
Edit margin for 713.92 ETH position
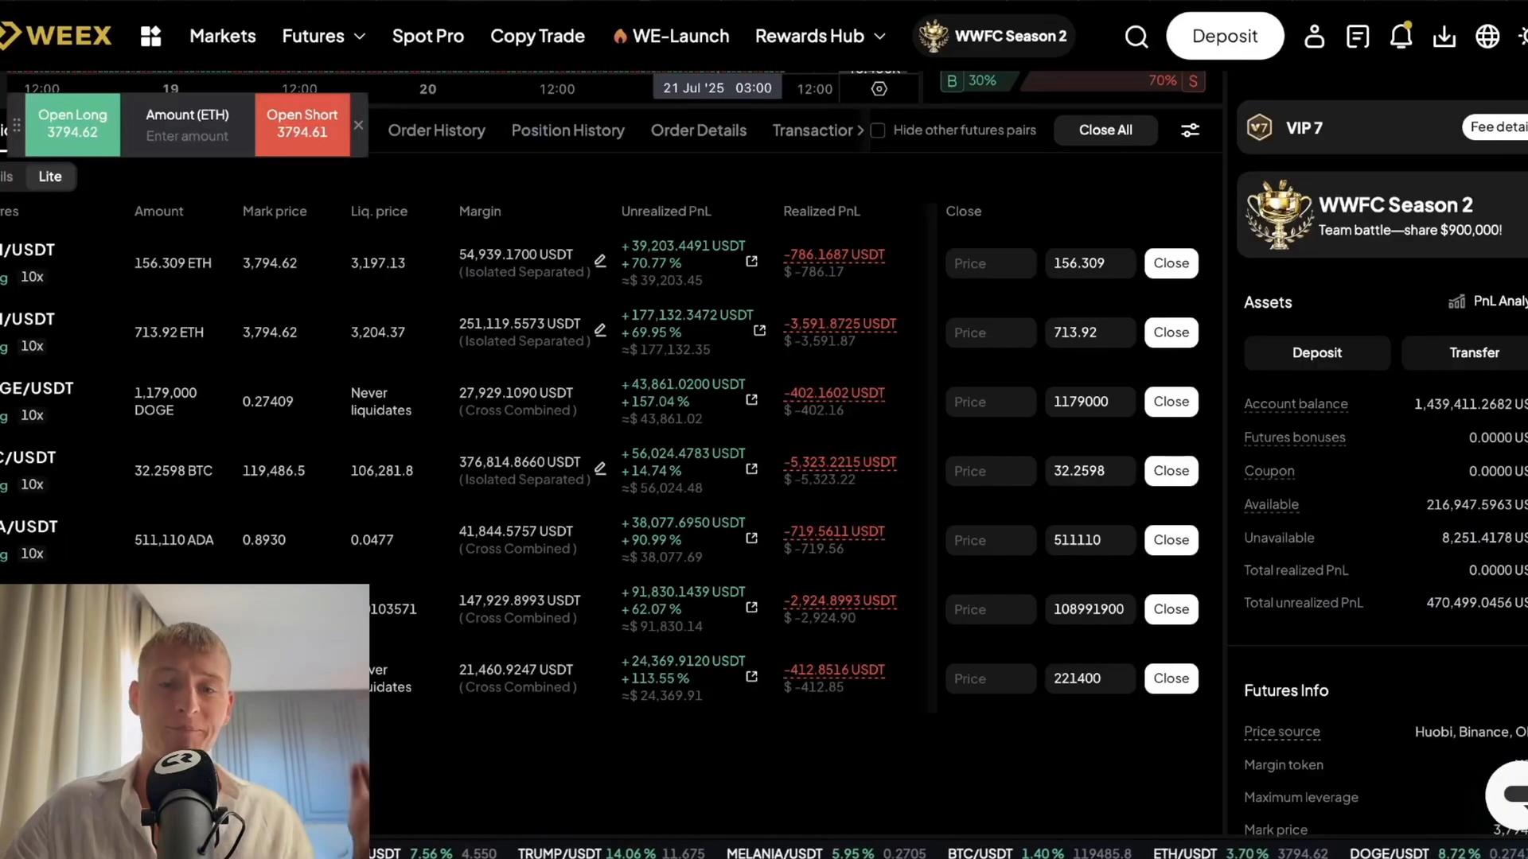(x=600, y=329)
